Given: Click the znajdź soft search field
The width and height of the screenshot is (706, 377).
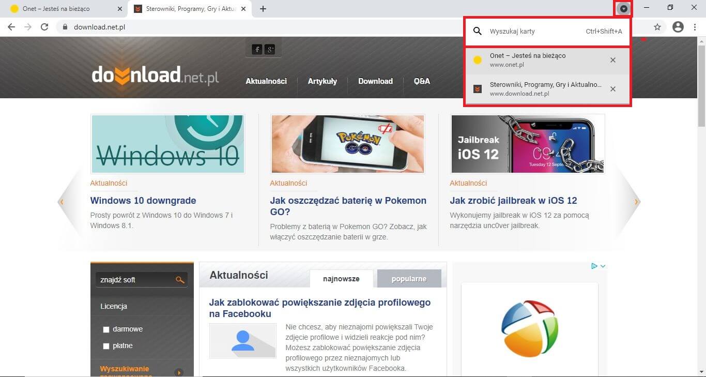Looking at the screenshot, I should 135,280.
